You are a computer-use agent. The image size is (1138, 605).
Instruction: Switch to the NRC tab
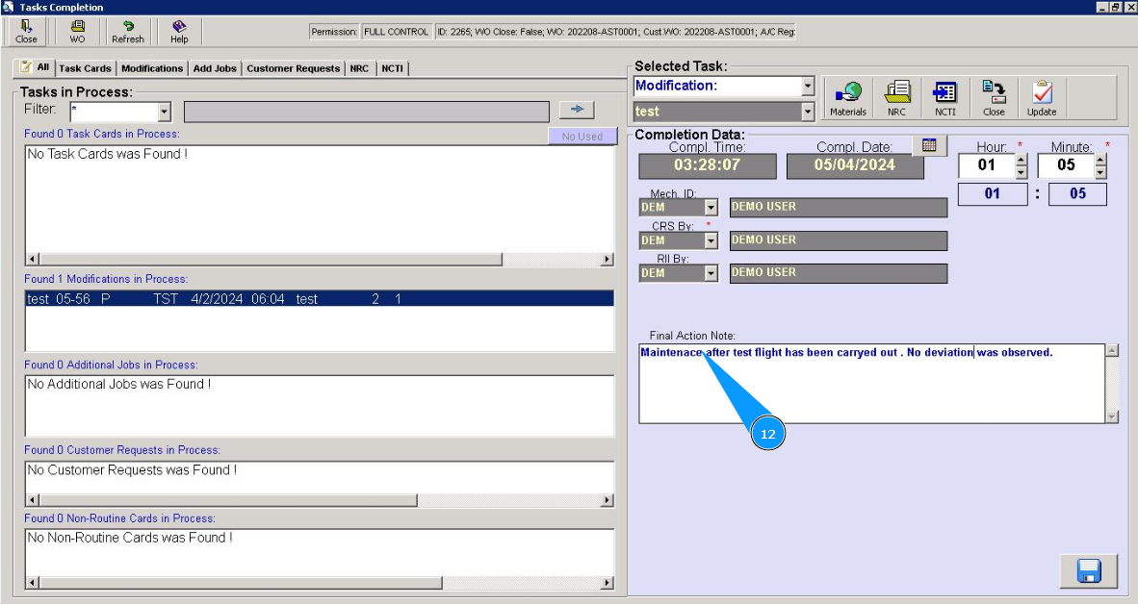pos(359,68)
